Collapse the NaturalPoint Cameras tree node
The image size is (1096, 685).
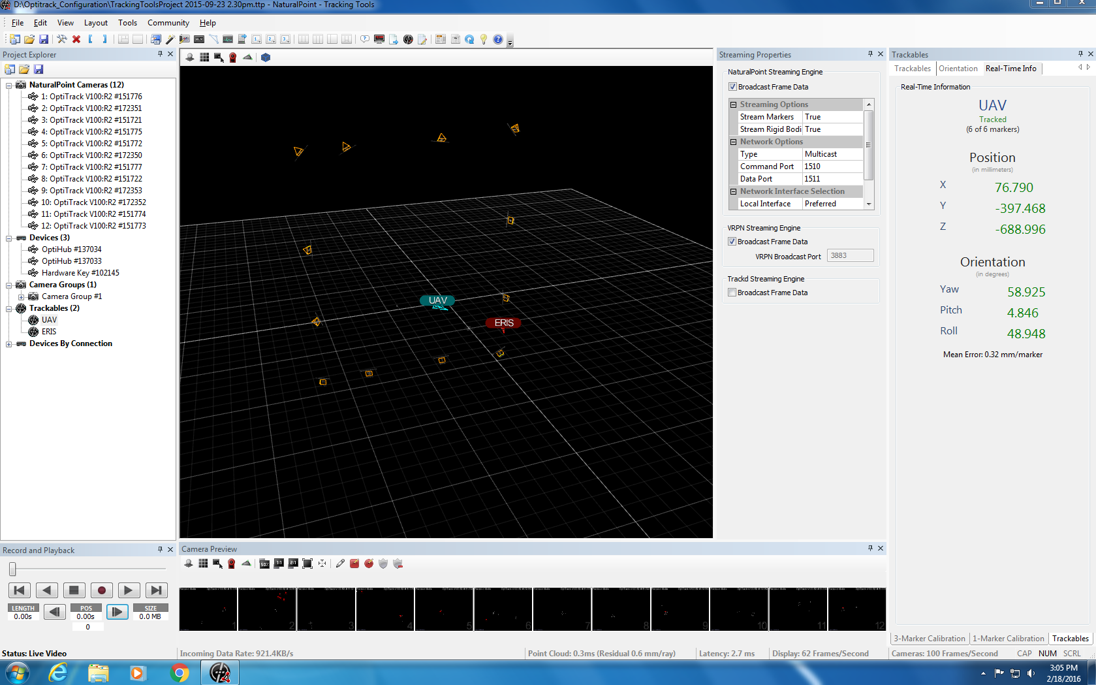coord(9,85)
